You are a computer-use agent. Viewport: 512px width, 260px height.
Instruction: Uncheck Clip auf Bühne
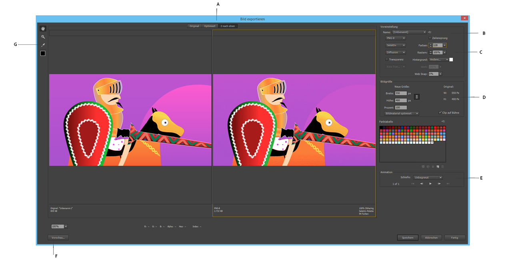[440, 113]
